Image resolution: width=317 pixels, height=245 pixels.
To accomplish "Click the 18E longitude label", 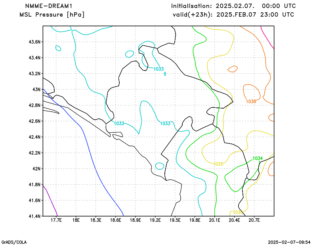I will coord(76,220).
